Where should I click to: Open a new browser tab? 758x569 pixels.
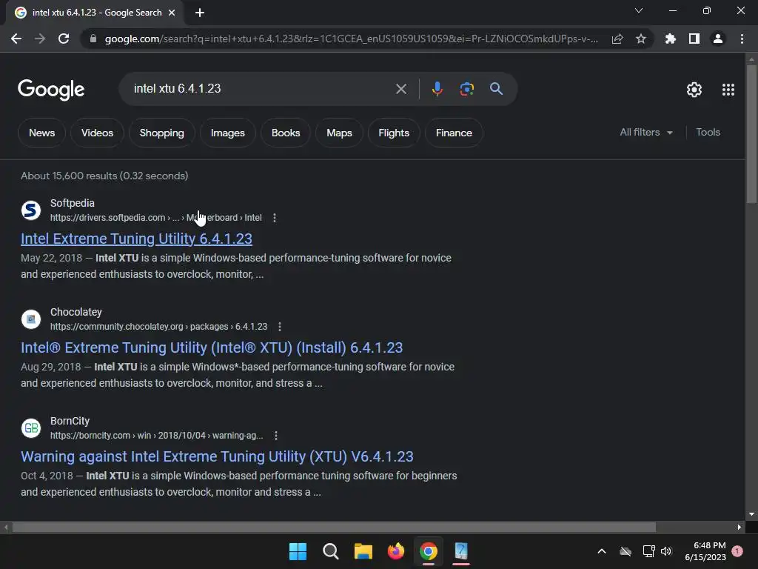200,13
